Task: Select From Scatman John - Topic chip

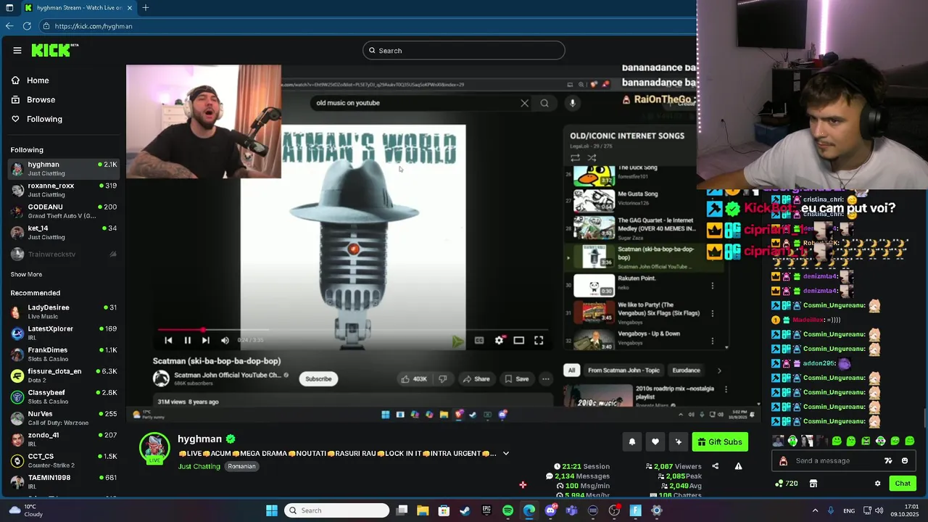Action: point(623,370)
